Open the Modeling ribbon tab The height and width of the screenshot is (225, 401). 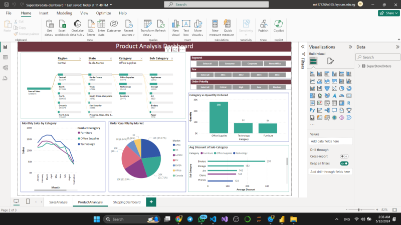point(64,13)
